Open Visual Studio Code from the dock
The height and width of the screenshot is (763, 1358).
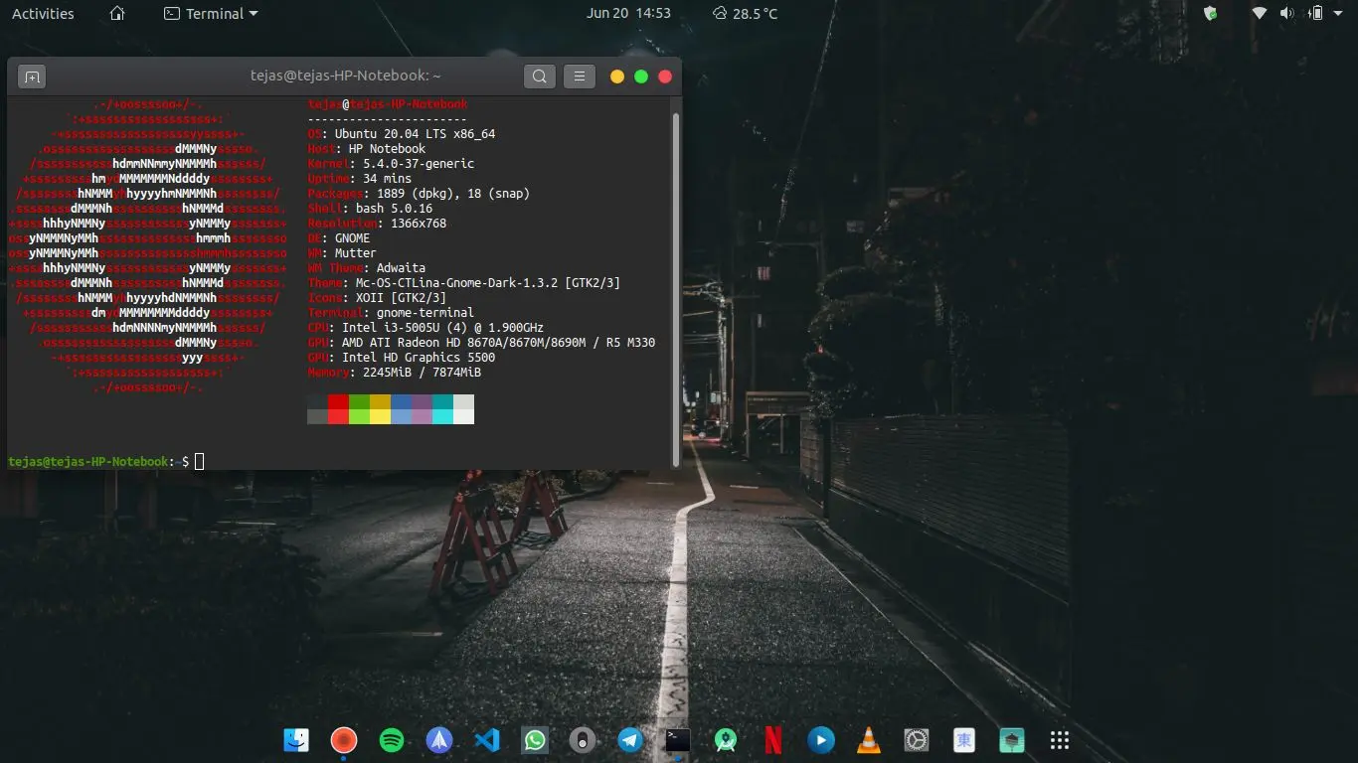point(487,740)
